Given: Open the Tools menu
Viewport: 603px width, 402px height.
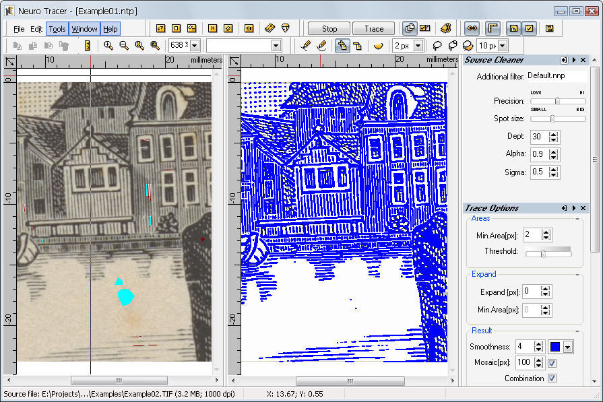Looking at the screenshot, I should [x=57, y=29].
